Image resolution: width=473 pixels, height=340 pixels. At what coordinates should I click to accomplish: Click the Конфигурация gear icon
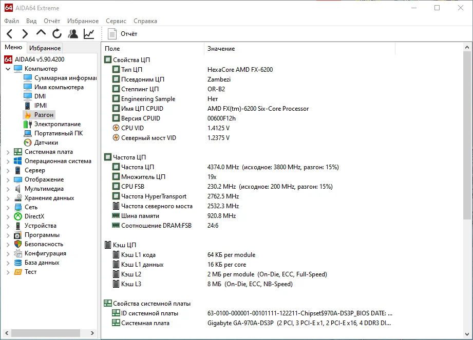coord(18,253)
